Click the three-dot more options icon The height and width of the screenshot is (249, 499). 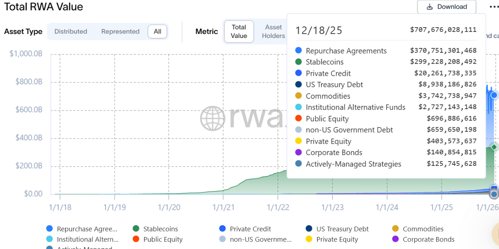pyautogui.click(x=493, y=7)
